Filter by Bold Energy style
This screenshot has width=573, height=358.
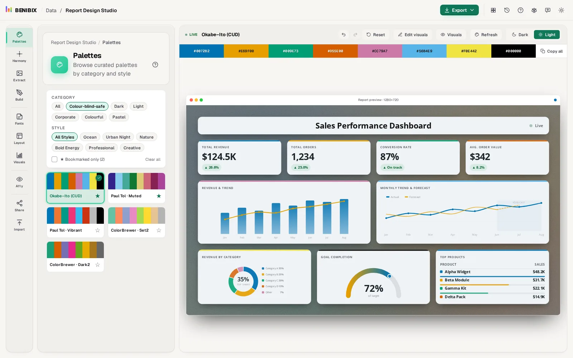tap(67, 148)
